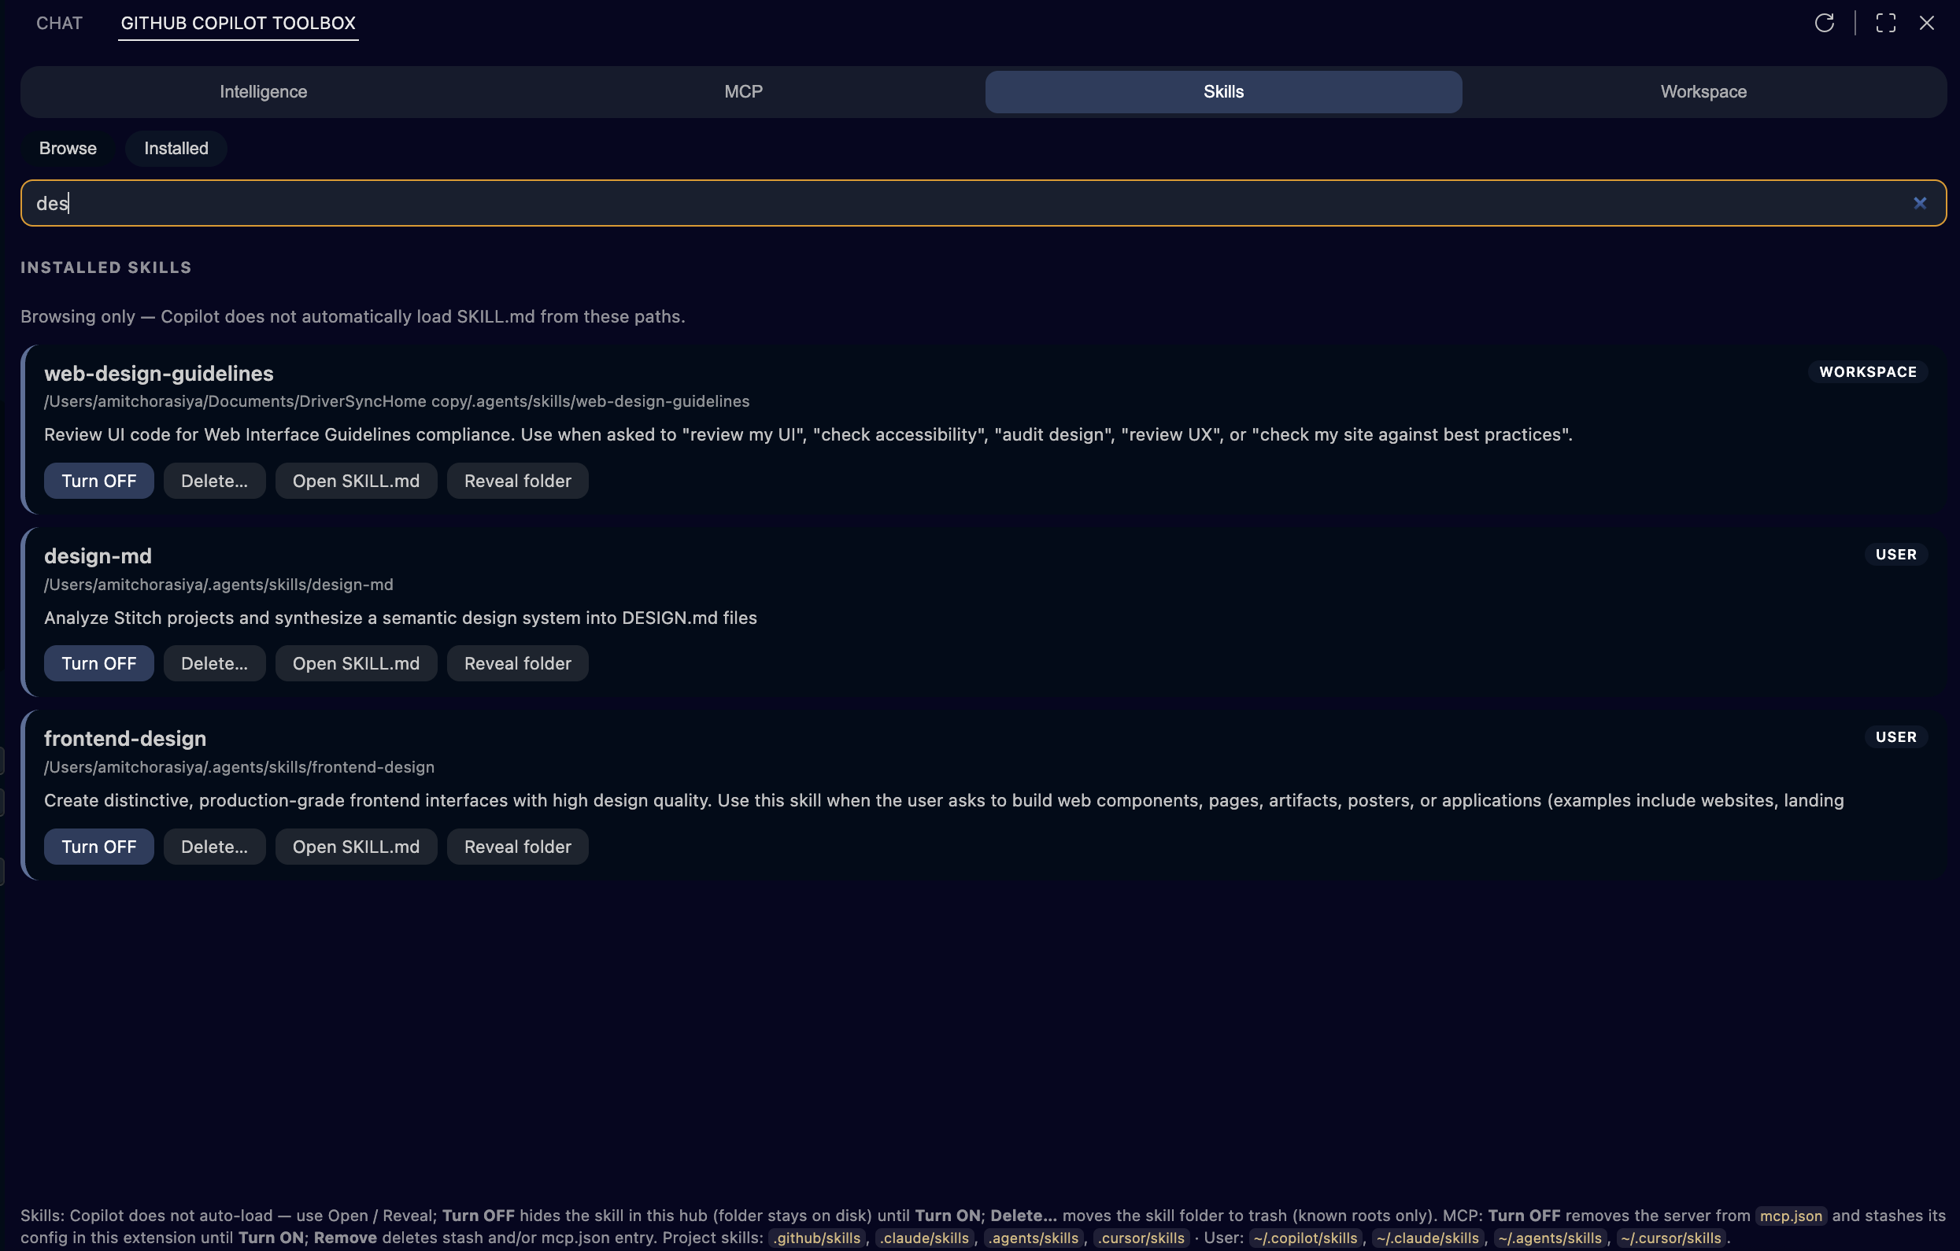The height and width of the screenshot is (1251, 1960).
Task: Close the GitHub Copilot Toolbox panel
Action: [x=1927, y=23]
